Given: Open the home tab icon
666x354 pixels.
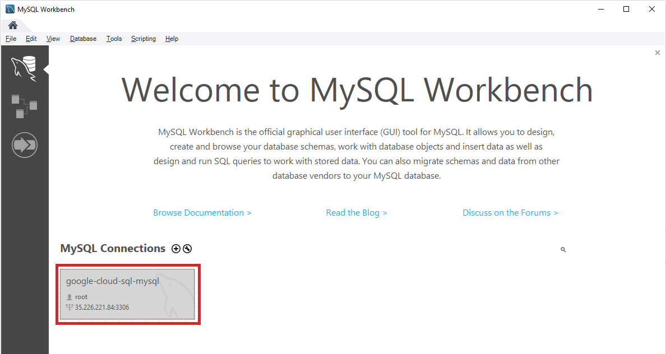Looking at the screenshot, I should pos(13,25).
